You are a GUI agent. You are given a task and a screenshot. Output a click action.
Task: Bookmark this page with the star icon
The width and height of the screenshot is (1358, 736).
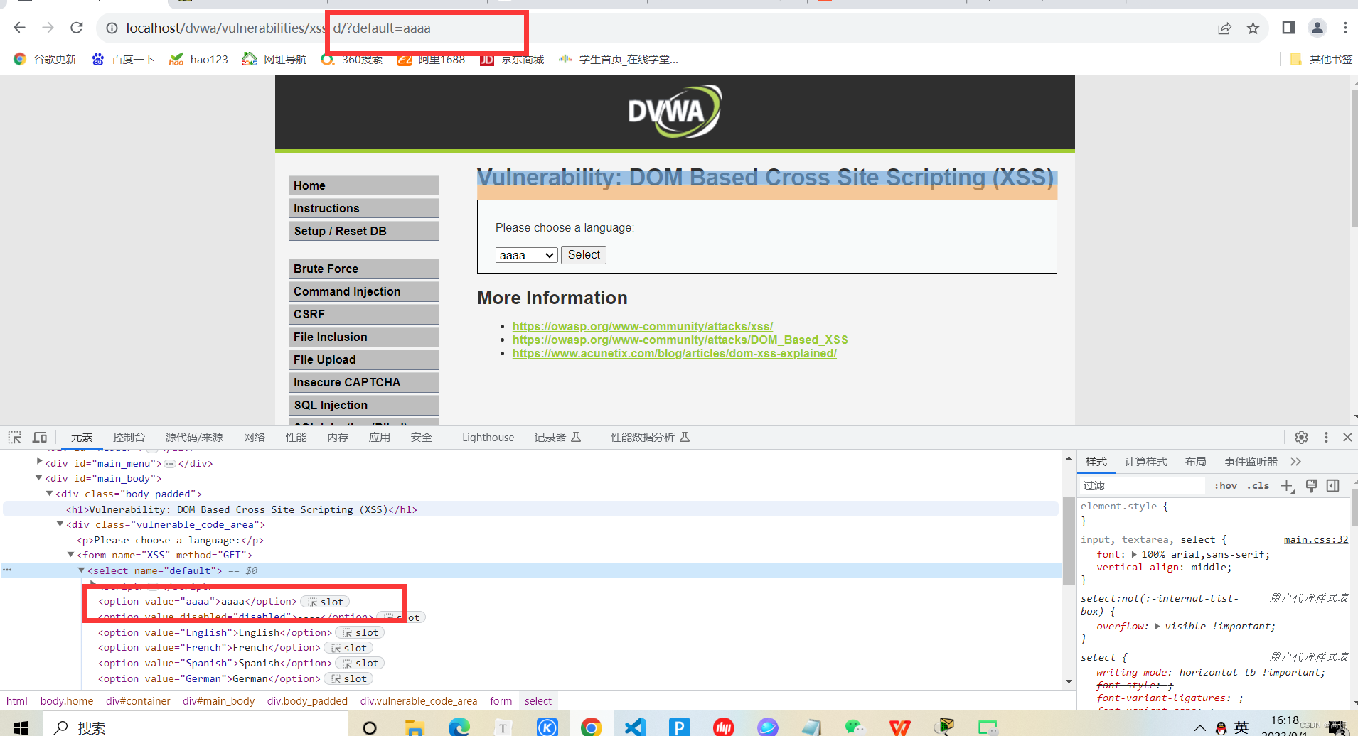tap(1253, 28)
